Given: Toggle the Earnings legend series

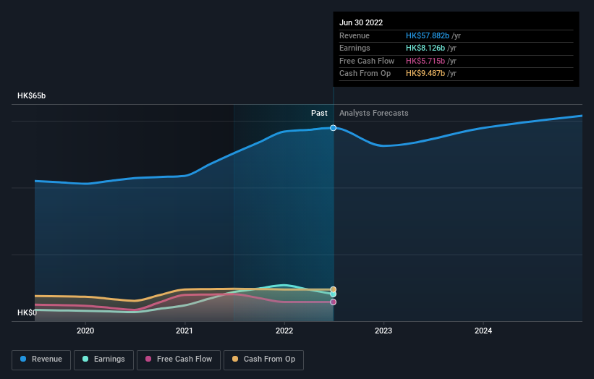Looking at the screenshot, I should 103,359.
